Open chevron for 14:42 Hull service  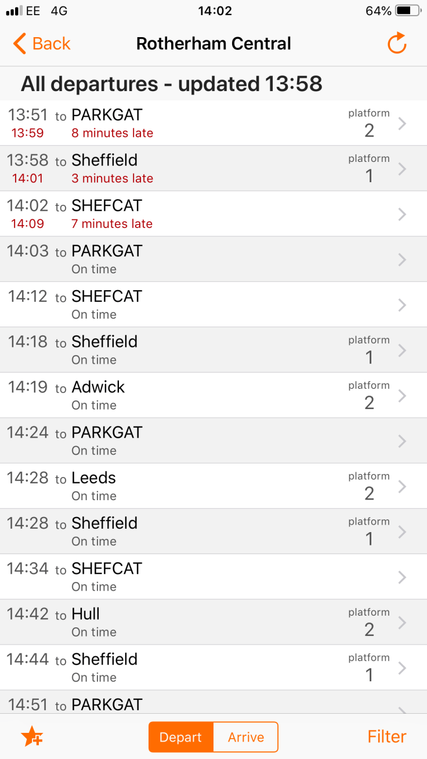tap(402, 623)
